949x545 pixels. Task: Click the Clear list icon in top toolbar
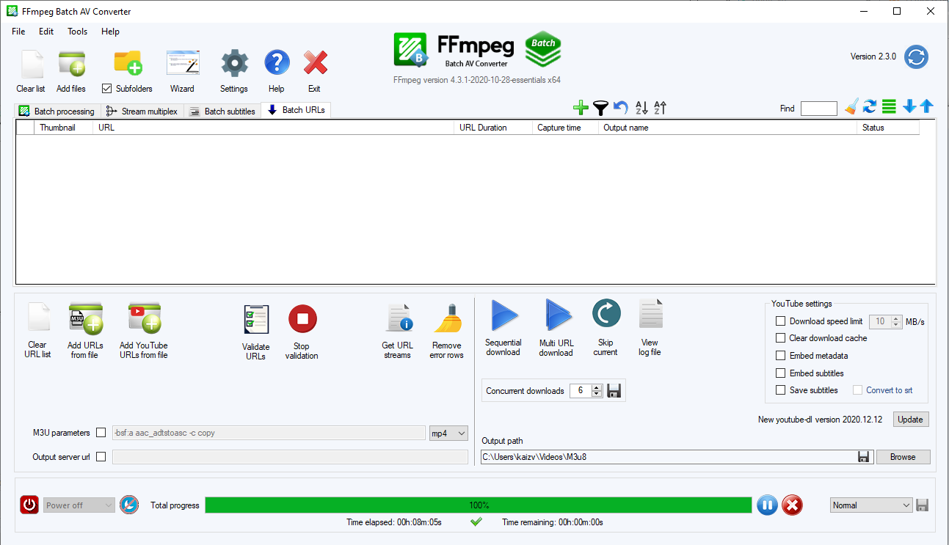point(31,64)
